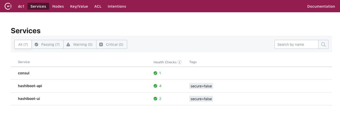Viewport: 340px width, 115px height.
Task: Switch to the Nodes tab
Action: click(x=58, y=6)
